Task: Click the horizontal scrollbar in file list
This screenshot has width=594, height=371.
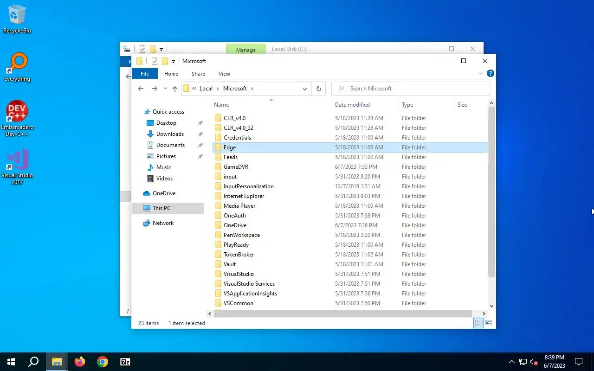Action: [342, 314]
